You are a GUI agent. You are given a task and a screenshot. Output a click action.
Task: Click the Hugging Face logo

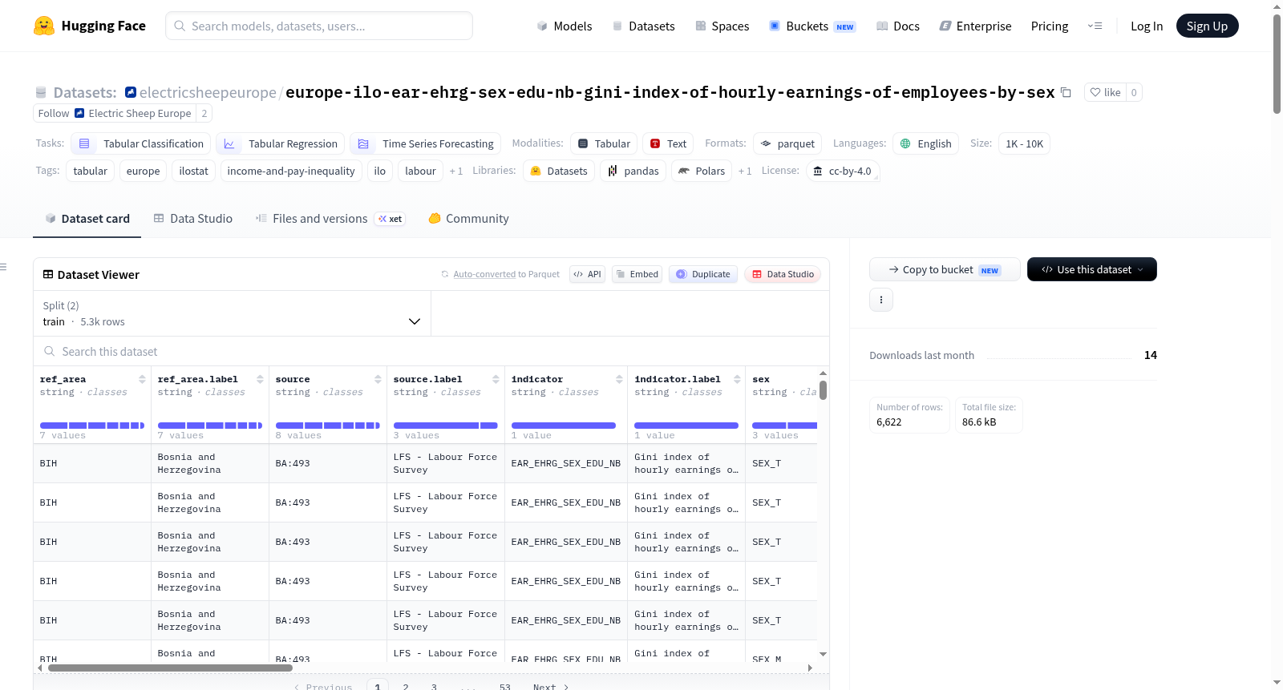pyautogui.click(x=90, y=26)
